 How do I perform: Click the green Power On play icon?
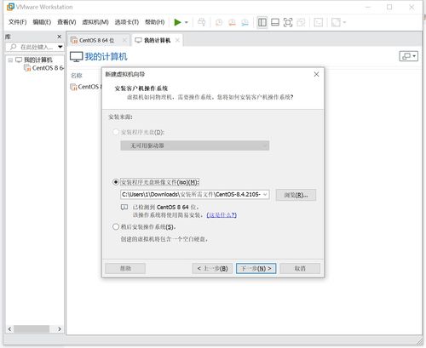(177, 22)
